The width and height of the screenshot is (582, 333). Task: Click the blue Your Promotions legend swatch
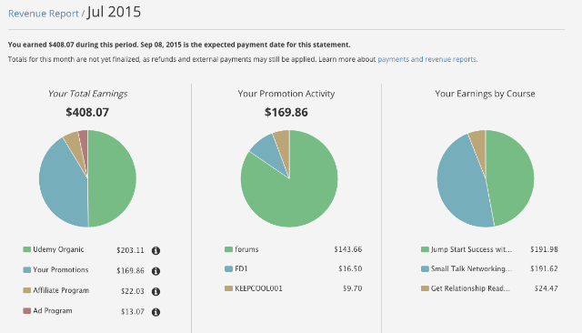(26, 270)
